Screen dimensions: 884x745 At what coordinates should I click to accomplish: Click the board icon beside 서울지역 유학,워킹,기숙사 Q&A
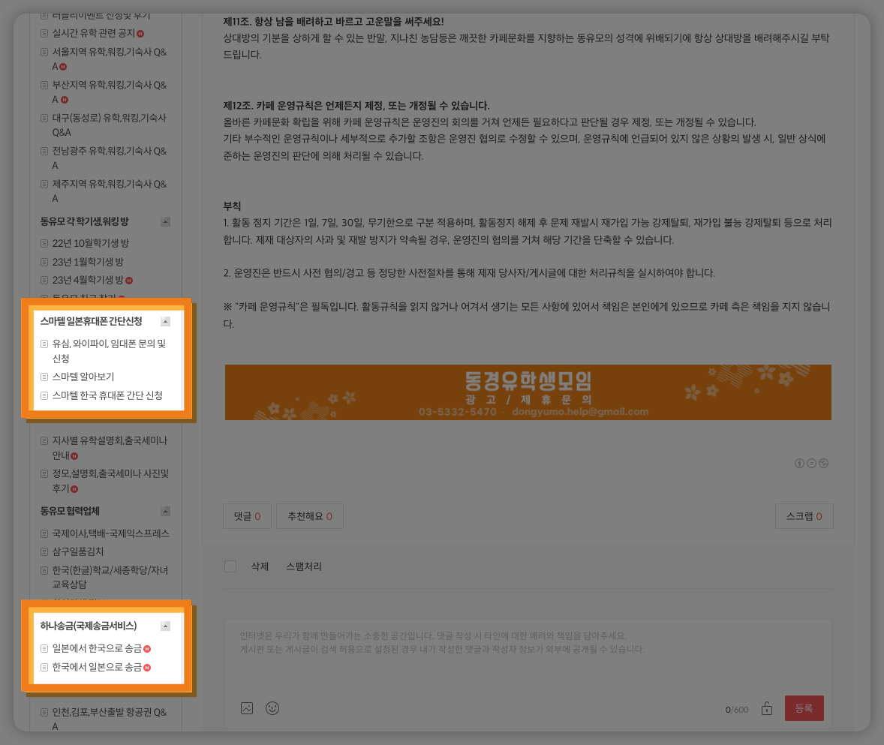pos(44,52)
